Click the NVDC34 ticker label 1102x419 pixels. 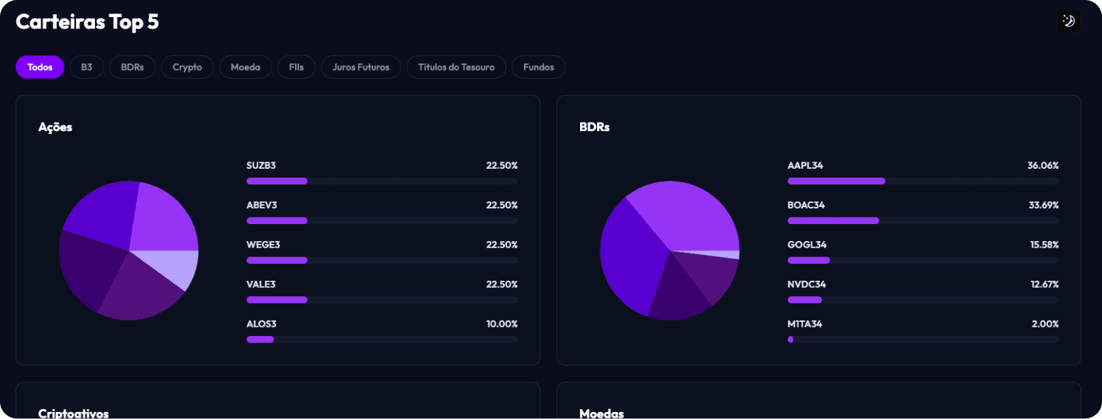[806, 284]
